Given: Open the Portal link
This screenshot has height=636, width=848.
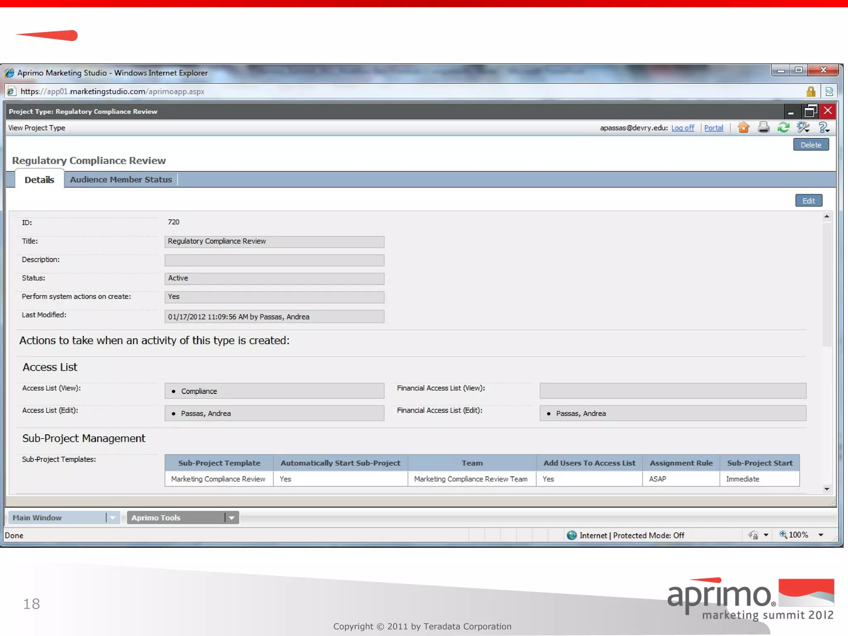Looking at the screenshot, I should point(714,128).
